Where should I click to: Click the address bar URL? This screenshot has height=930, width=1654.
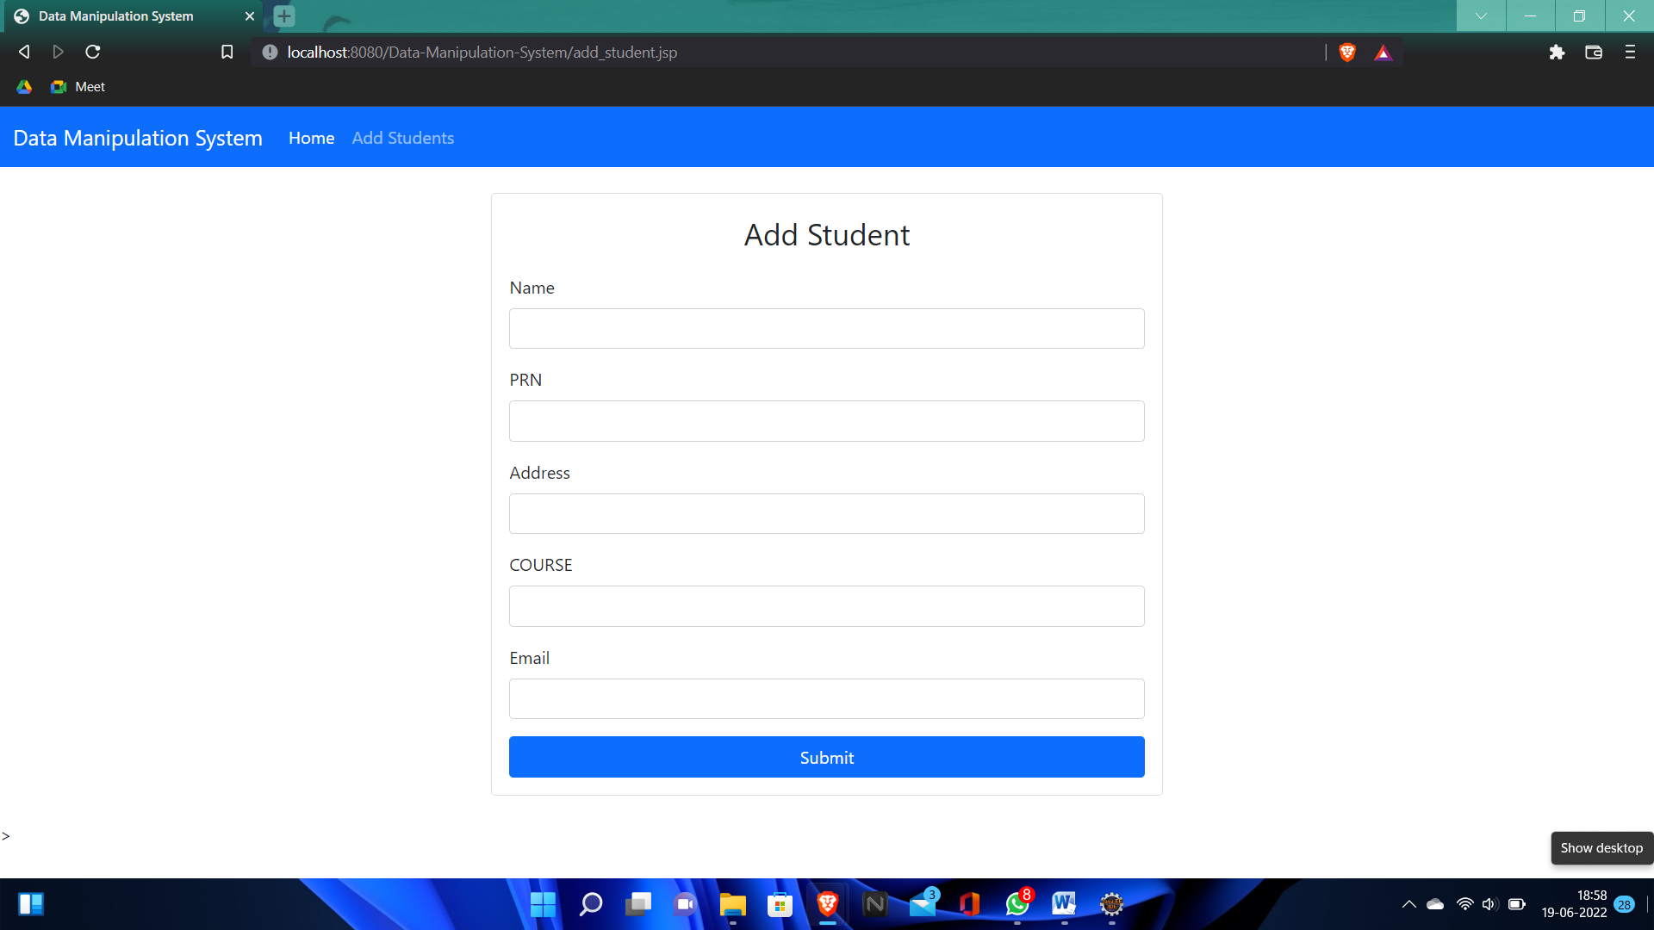point(482,53)
